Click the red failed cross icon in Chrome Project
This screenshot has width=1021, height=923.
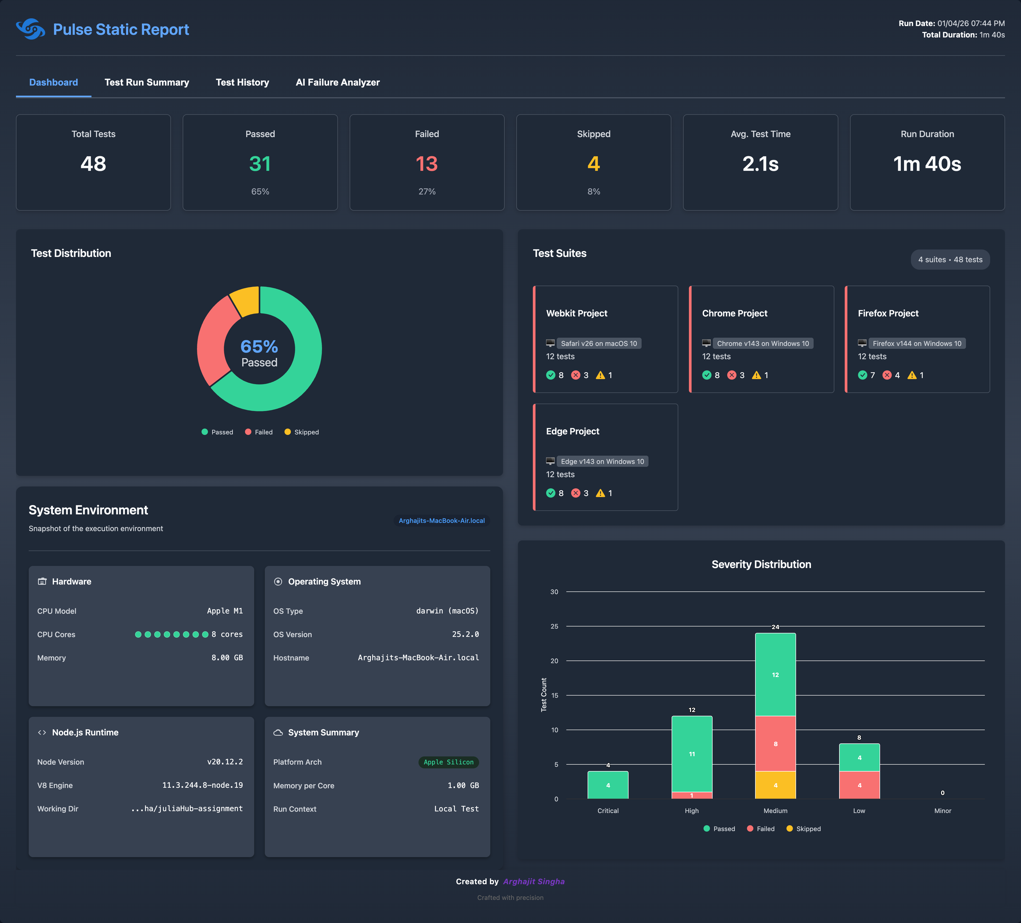[731, 375]
